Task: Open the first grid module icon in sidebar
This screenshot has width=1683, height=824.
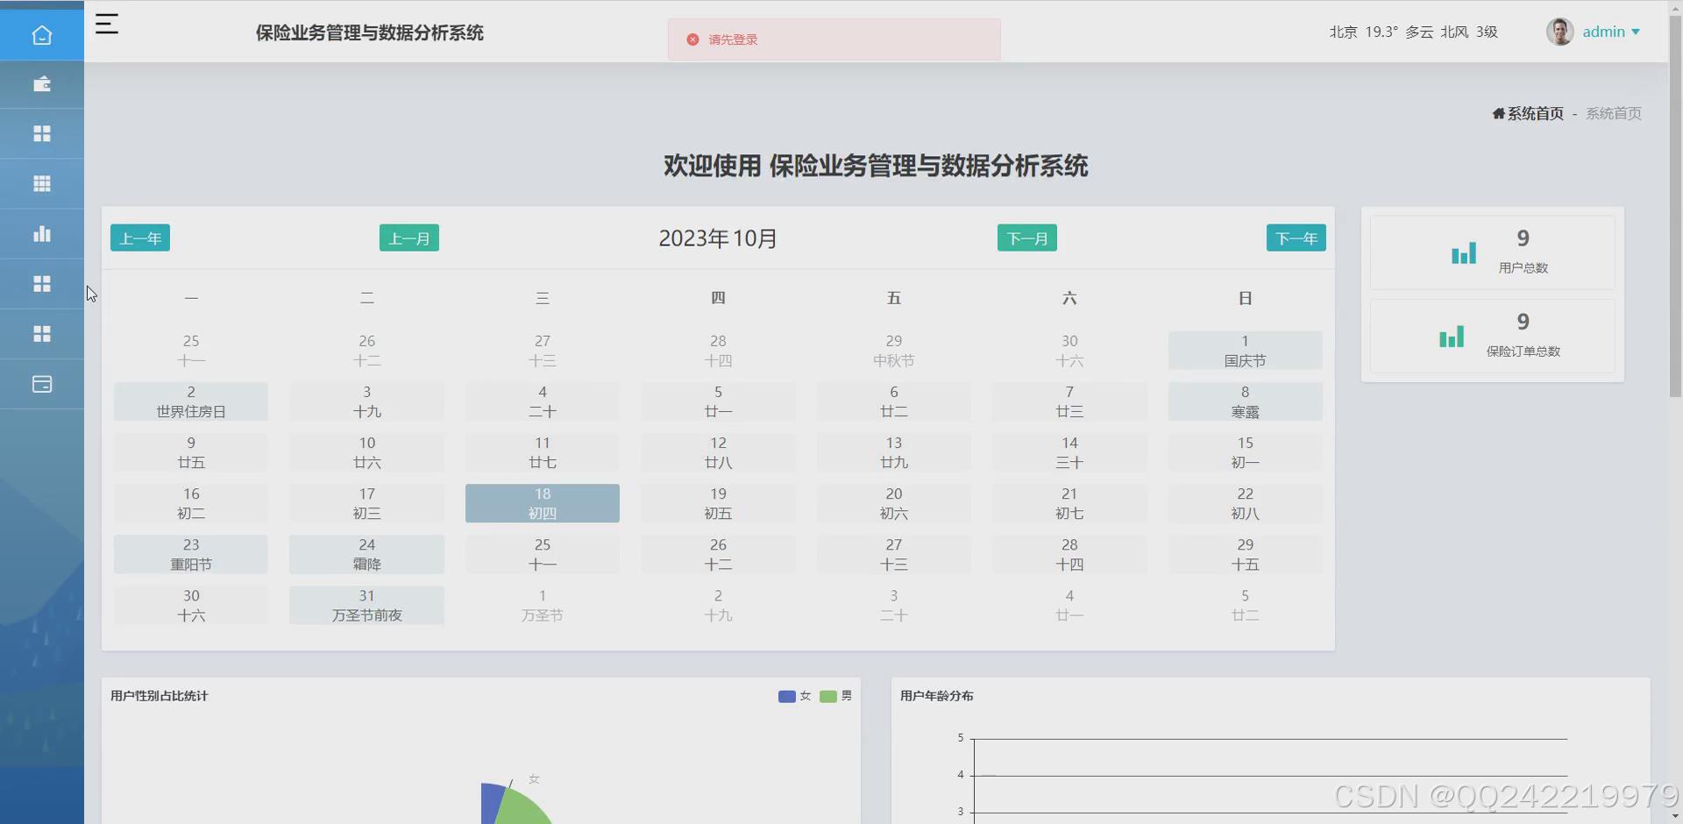Action: (41, 133)
